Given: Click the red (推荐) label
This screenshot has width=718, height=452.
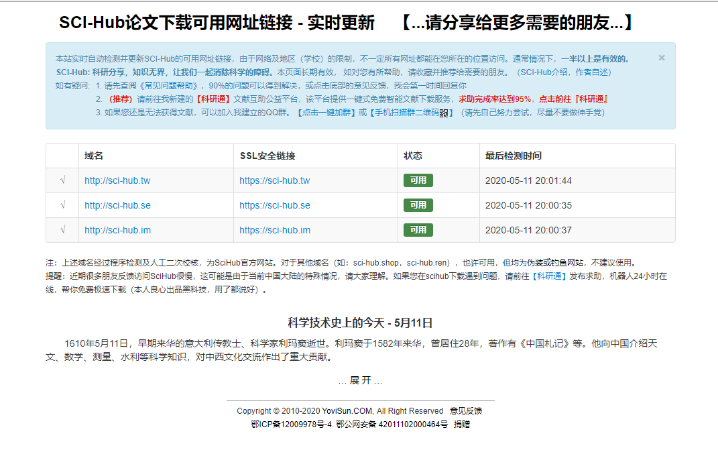Looking at the screenshot, I should click(x=121, y=99).
